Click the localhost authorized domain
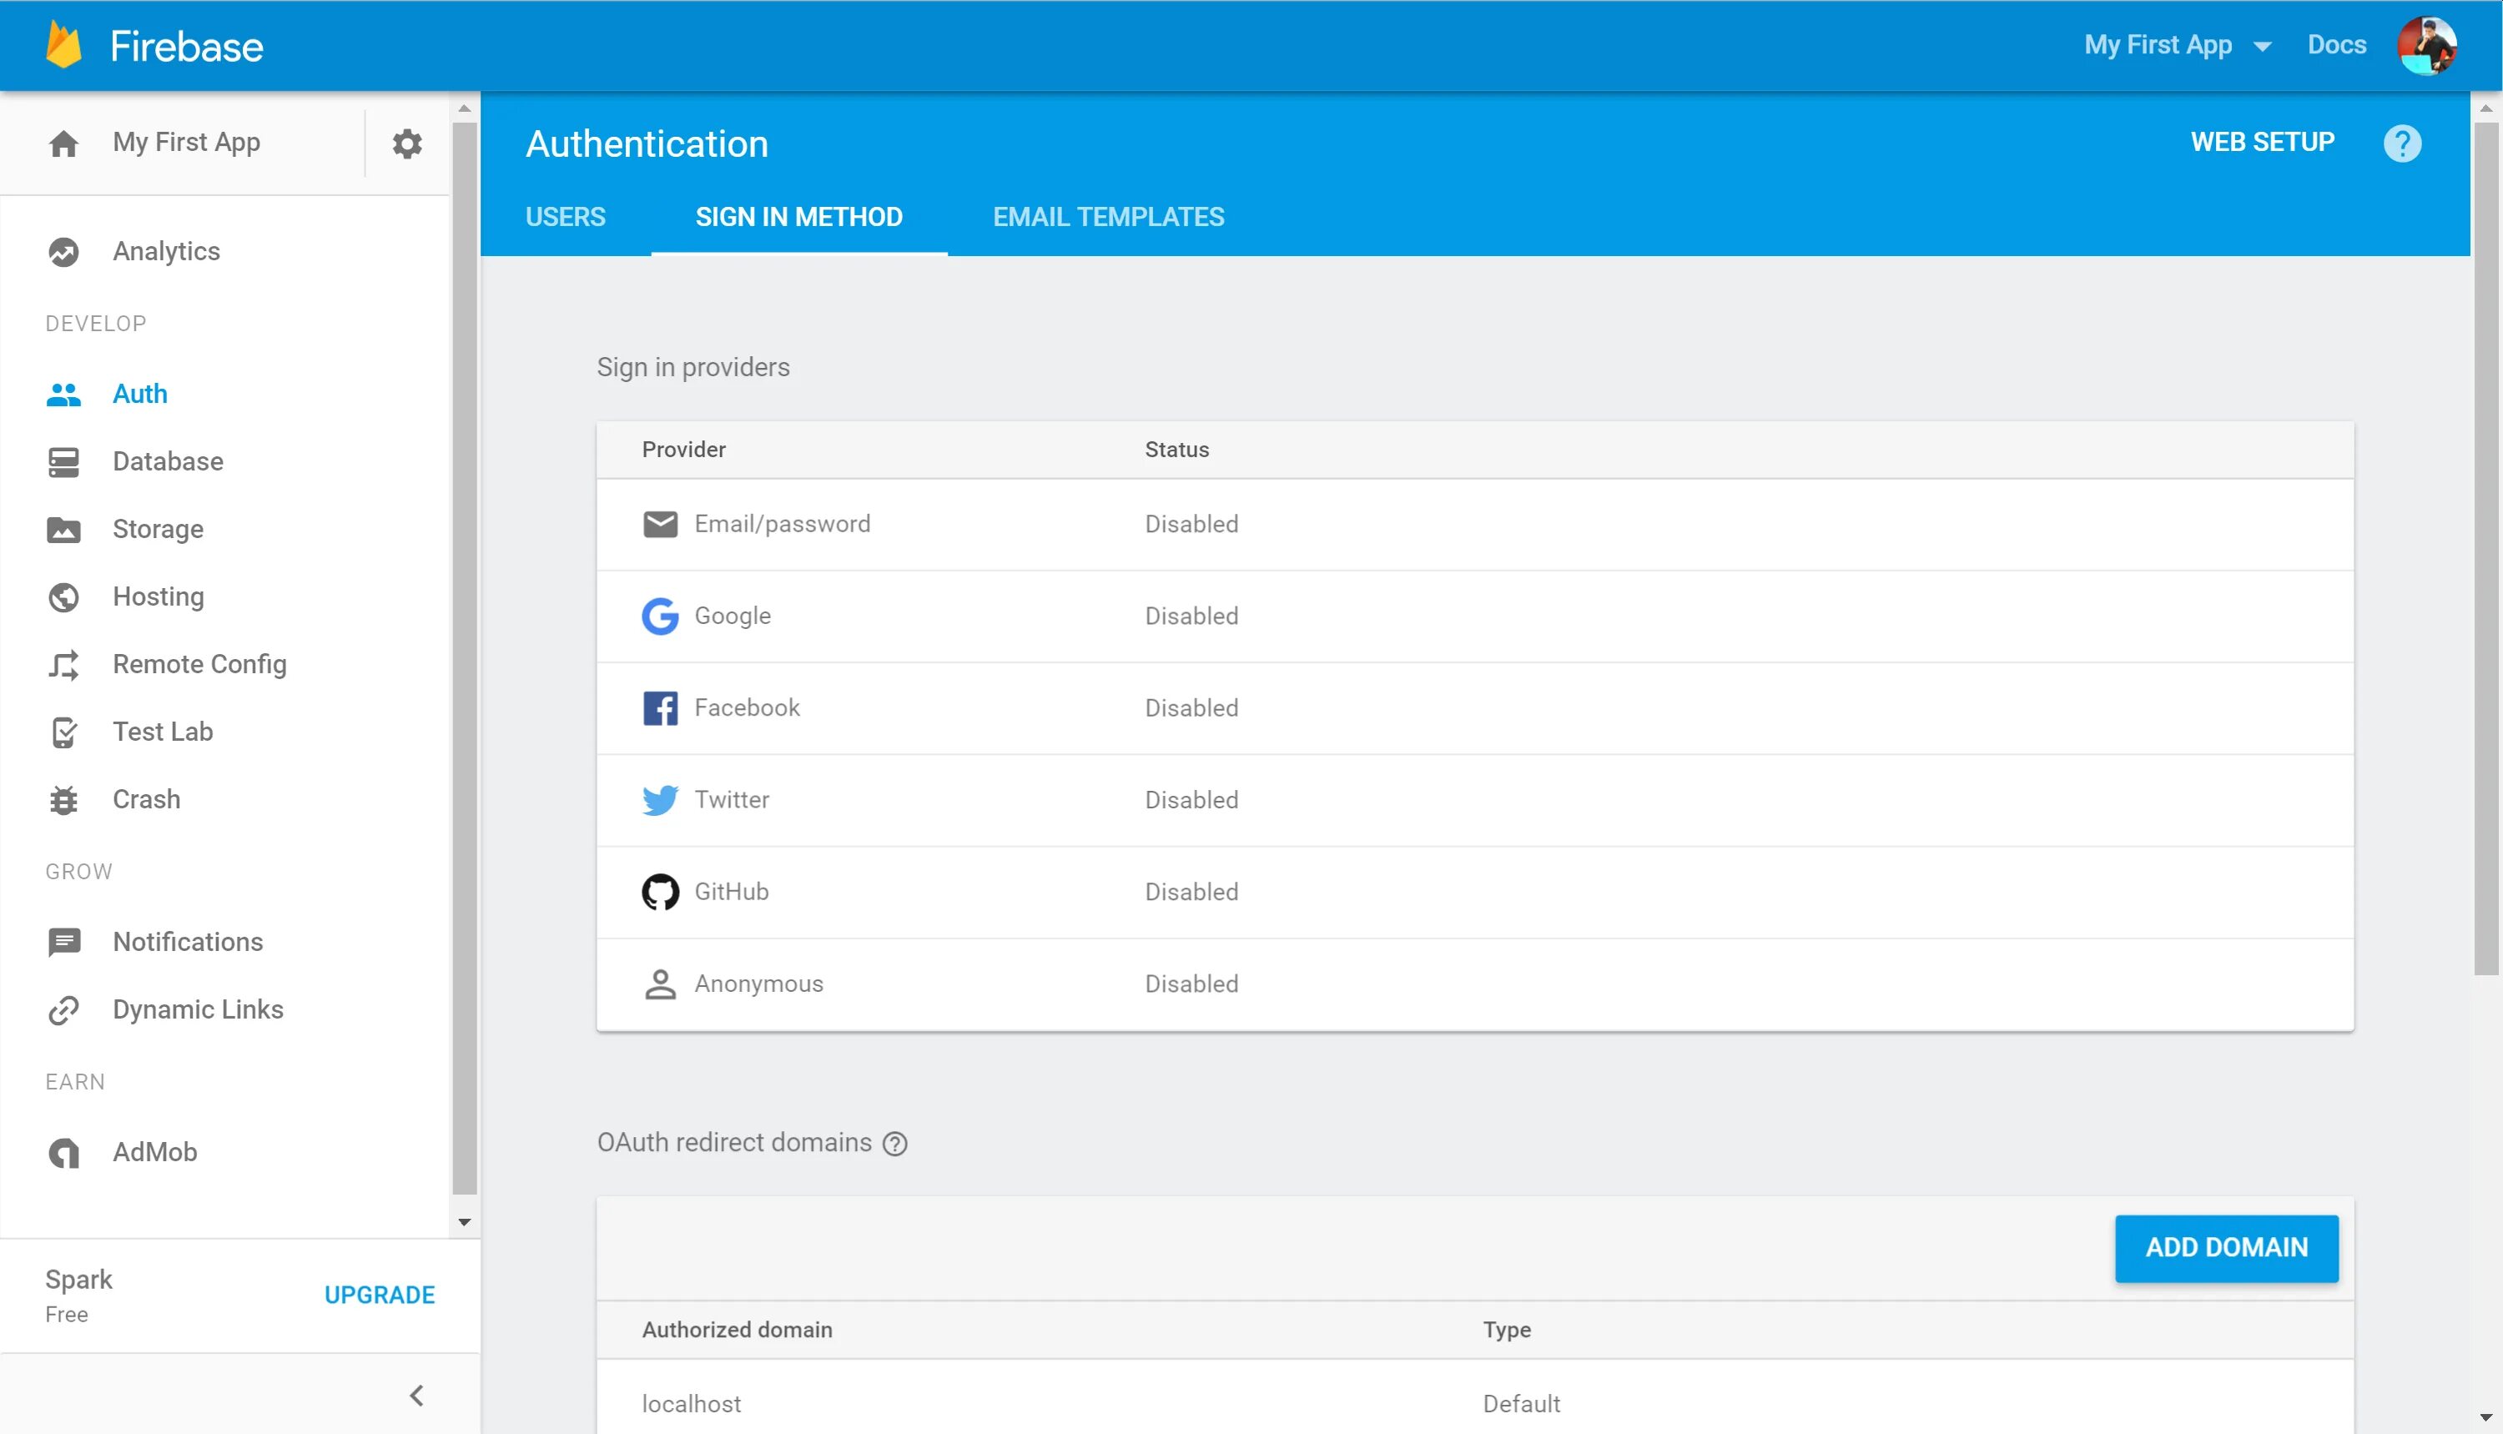 (x=692, y=1405)
